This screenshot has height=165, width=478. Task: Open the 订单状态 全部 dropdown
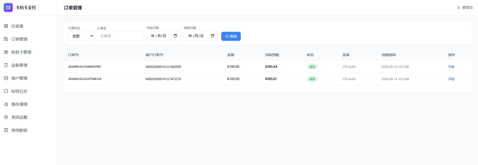(x=81, y=36)
